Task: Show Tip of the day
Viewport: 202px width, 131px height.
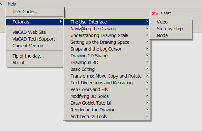Action: coord(28,56)
